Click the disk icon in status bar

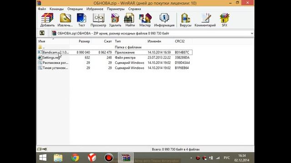[x=39, y=149]
